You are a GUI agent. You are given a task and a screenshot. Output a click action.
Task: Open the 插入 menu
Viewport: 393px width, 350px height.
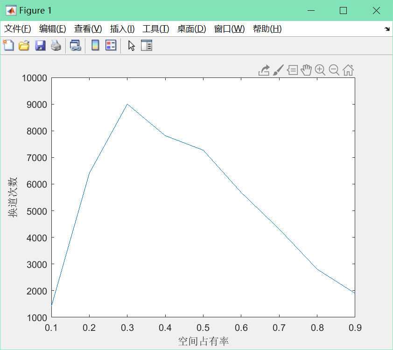(x=122, y=28)
